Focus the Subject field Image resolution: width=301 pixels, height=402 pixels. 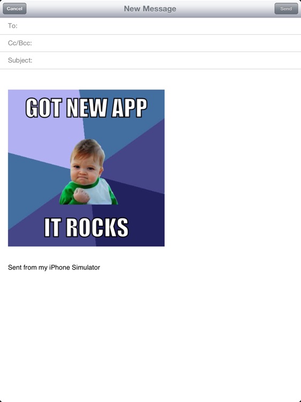click(150, 61)
